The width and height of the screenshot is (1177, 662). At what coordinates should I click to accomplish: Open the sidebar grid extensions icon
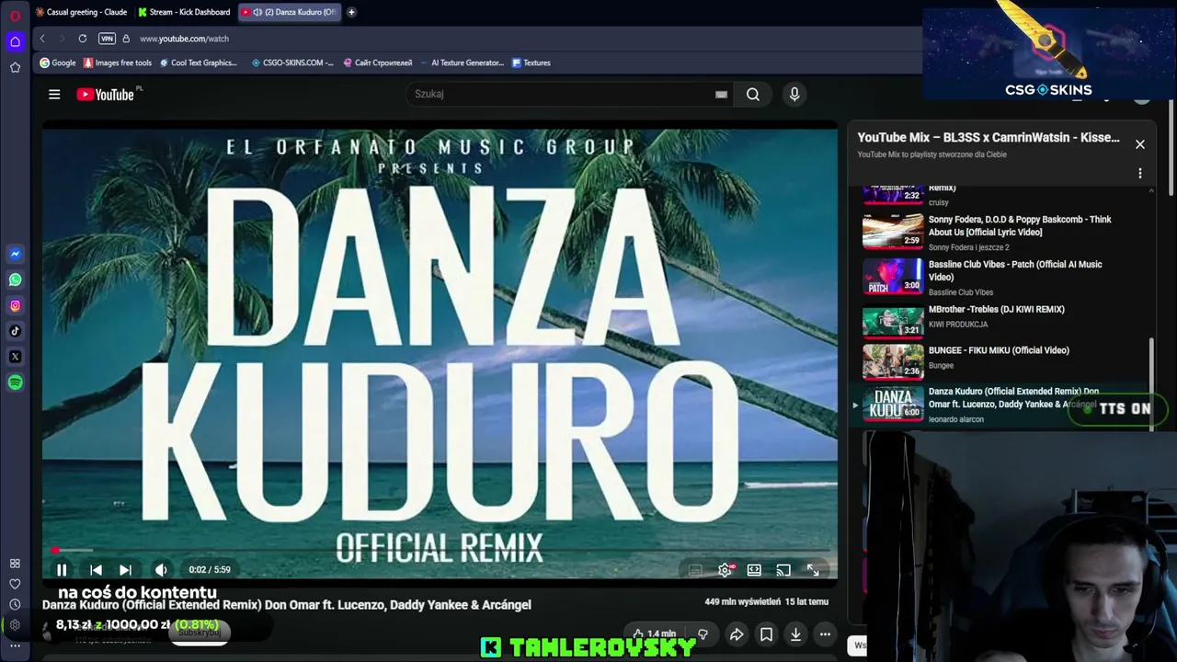[x=15, y=564]
